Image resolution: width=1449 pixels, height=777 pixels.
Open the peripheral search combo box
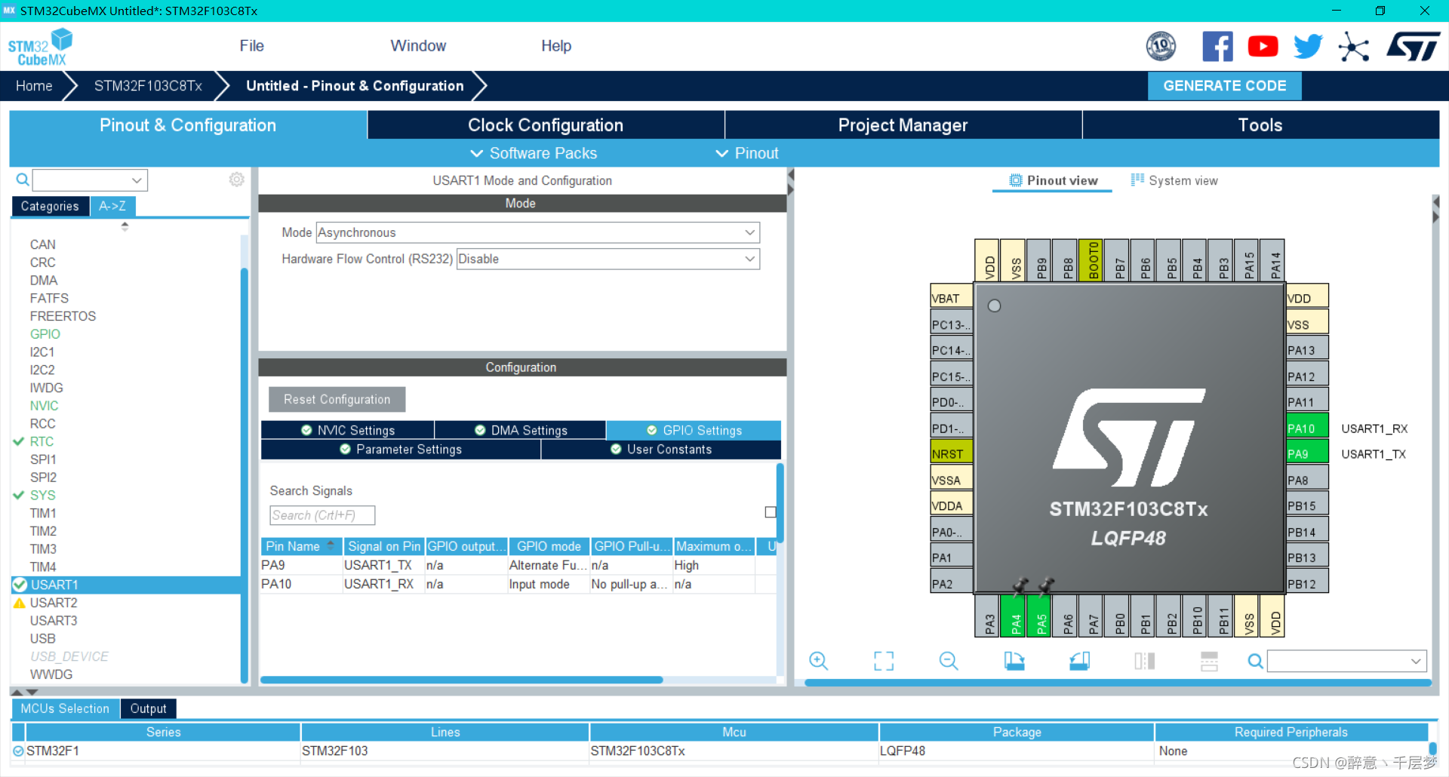click(x=90, y=180)
